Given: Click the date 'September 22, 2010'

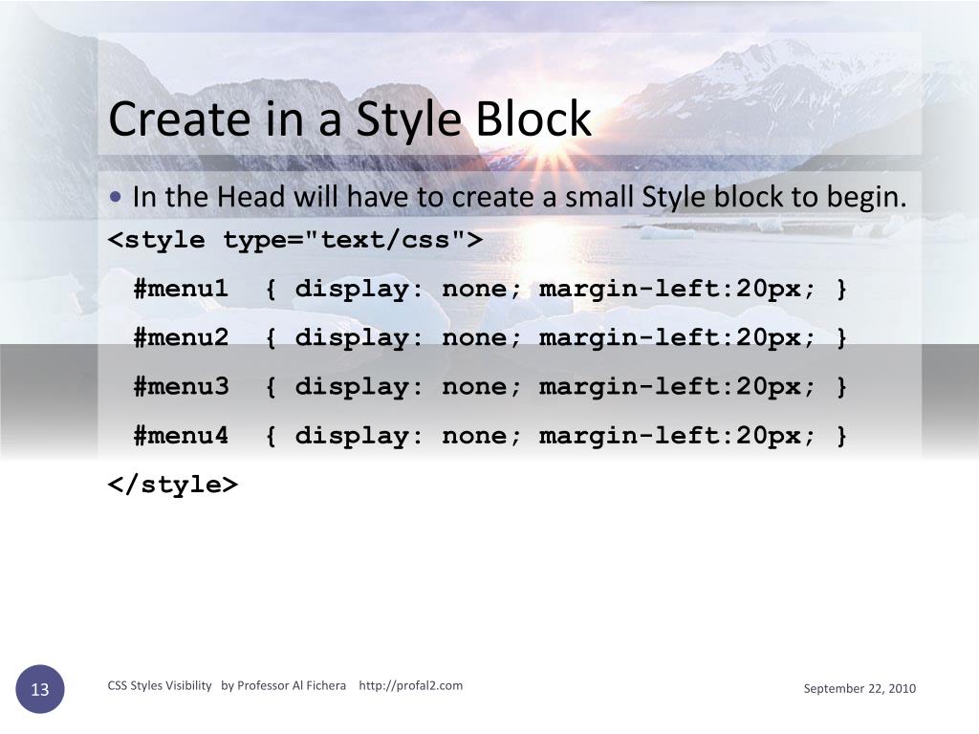Looking at the screenshot, I should (x=859, y=688).
